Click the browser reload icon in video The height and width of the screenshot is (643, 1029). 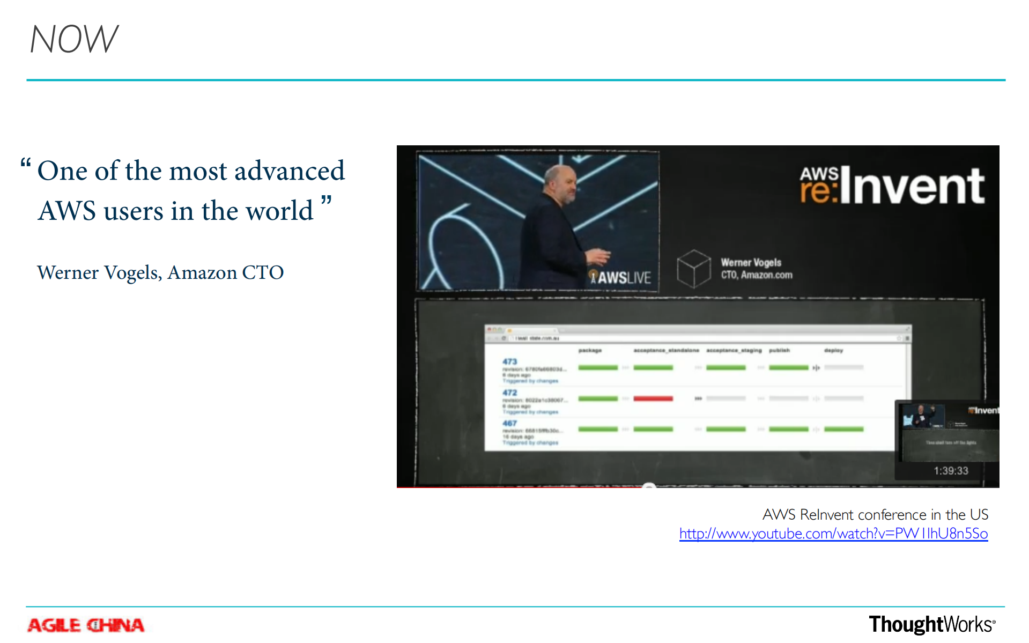pyautogui.click(x=504, y=338)
